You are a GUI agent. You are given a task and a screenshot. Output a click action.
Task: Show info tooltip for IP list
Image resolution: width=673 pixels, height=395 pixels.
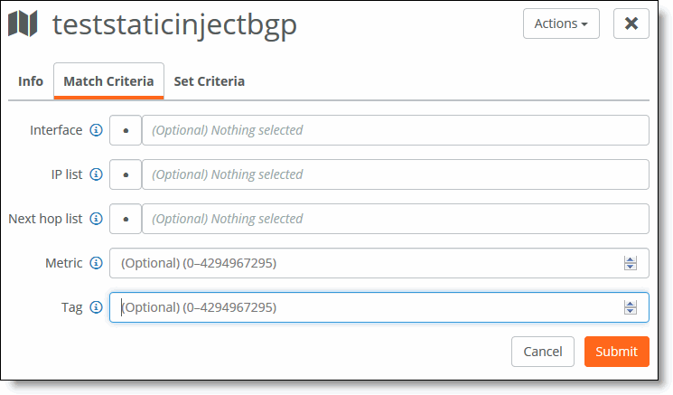coord(96,174)
